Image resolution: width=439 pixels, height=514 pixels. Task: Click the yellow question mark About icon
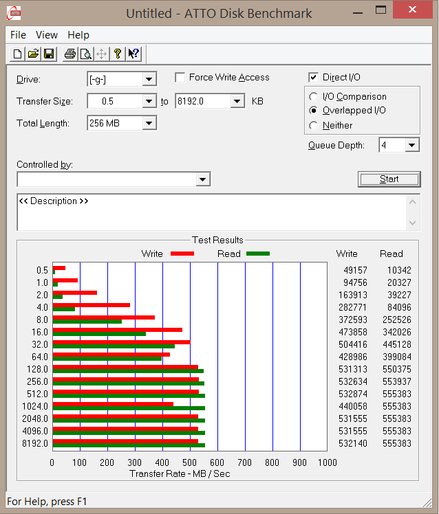pyautogui.click(x=118, y=54)
